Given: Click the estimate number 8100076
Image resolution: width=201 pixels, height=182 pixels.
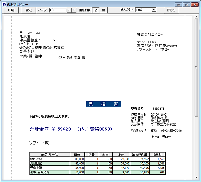Looking at the screenshot, I should (158, 108).
